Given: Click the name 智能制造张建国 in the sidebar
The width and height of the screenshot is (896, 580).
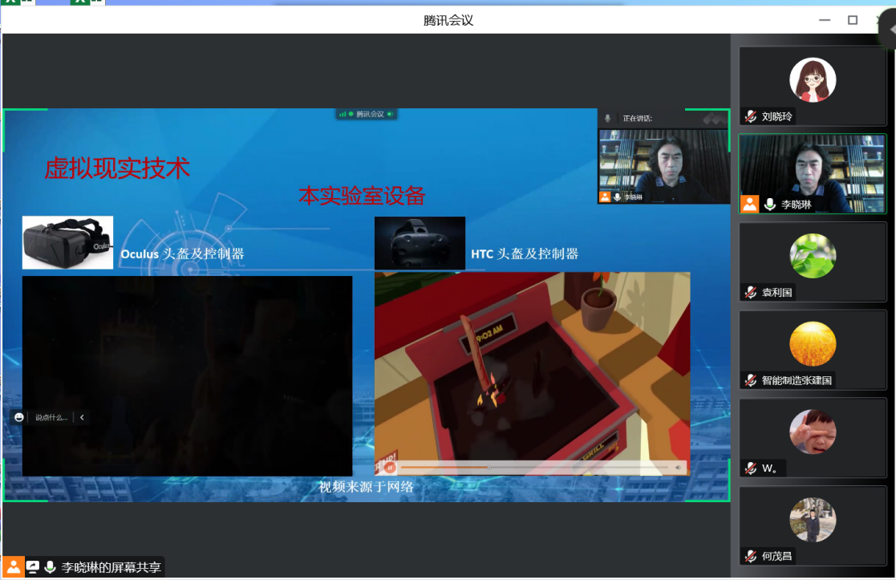Looking at the screenshot, I should point(797,380).
